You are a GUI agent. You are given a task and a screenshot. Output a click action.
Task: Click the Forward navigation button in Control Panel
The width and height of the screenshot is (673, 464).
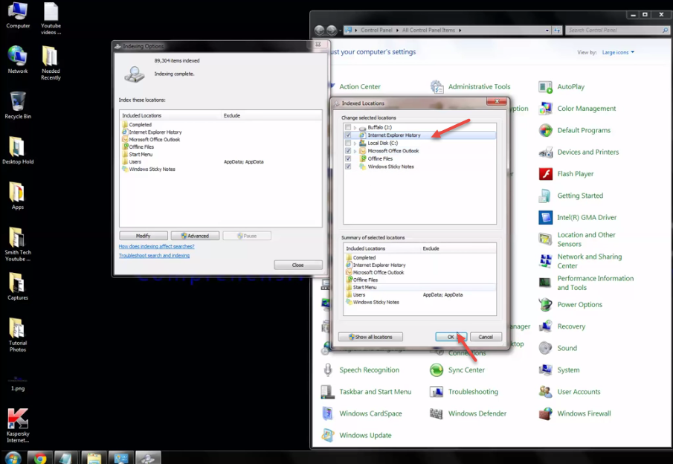(x=332, y=30)
